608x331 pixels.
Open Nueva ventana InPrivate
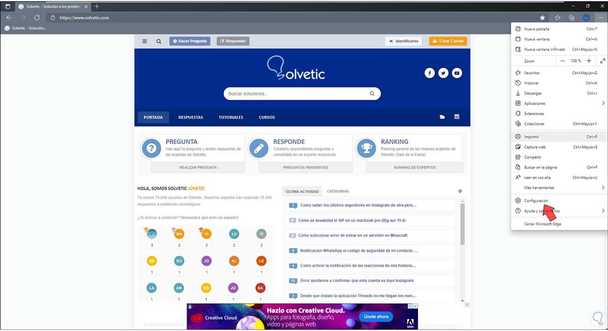559,50
